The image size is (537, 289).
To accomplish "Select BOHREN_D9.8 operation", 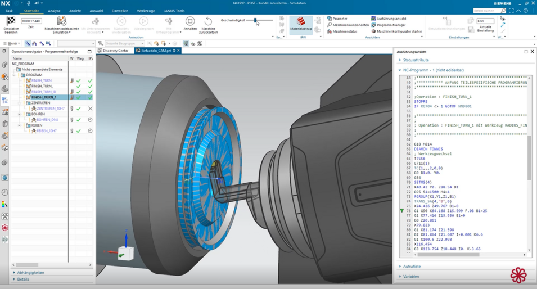I will coord(47,120).
